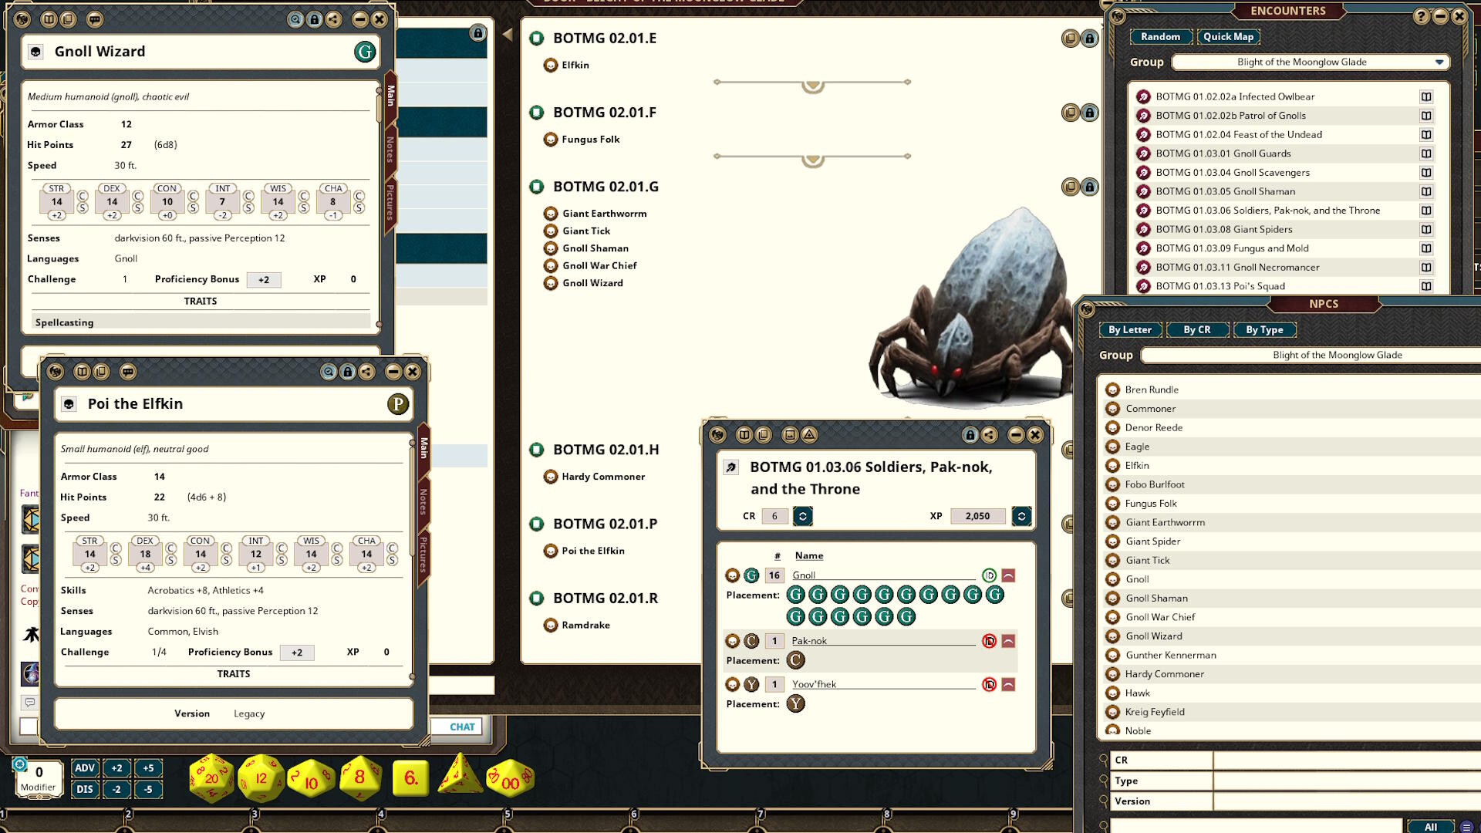The width and height of the screenshot is (1481, 833).
Task: Click image icon in encounter window toolbar
Action: click(790, 435)
